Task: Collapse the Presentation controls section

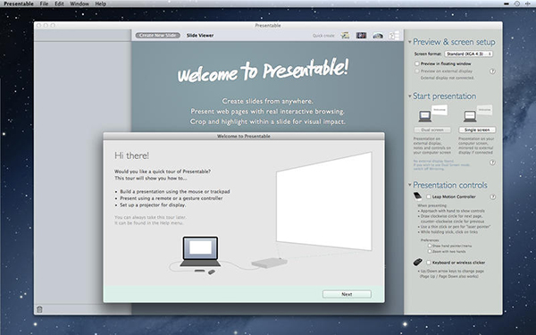Action: pos(409,185)
